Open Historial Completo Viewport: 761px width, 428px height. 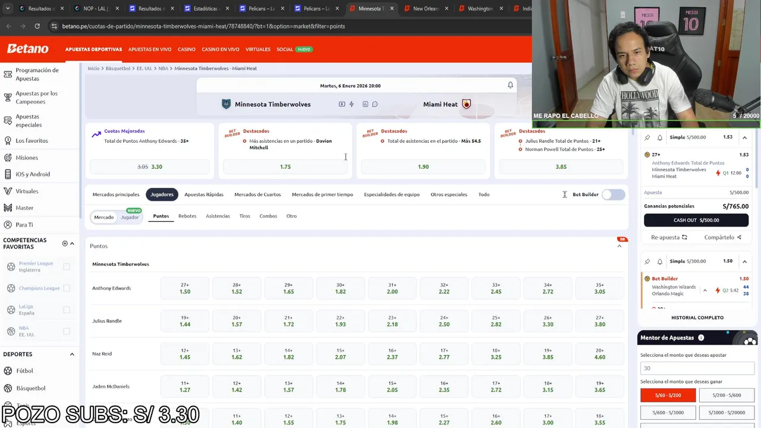[x=697, y=317]
